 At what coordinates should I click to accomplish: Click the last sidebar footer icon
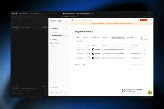point(65,93)
